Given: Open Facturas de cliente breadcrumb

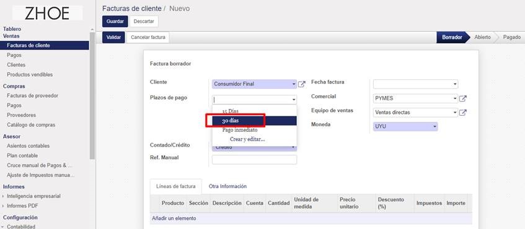Looking at the screenshot, I should (131, 9).
